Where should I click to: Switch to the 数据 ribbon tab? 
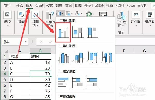point(59,5)
